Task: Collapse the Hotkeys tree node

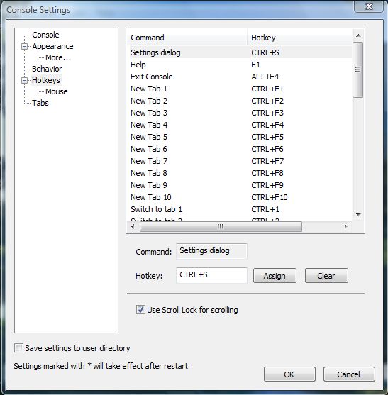Action: point(24,81)
